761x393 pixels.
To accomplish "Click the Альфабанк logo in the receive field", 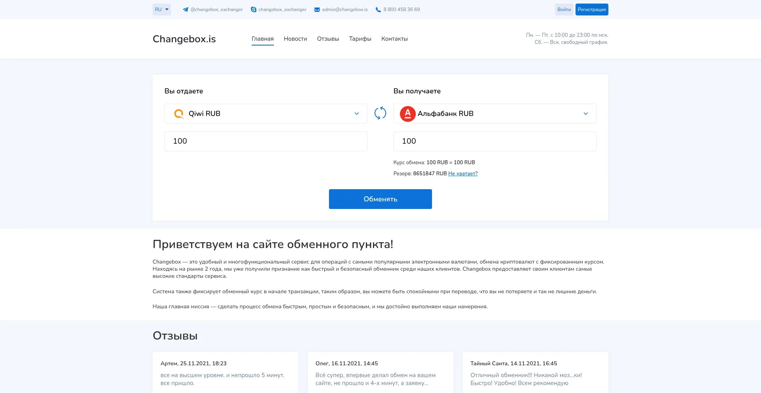I will coord(407,114).
